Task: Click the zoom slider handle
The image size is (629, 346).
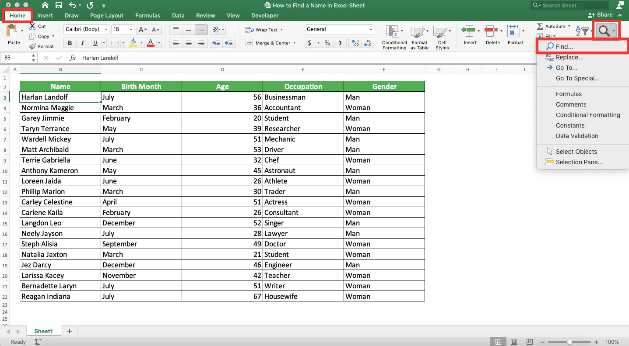Action: tap(569, 342)
